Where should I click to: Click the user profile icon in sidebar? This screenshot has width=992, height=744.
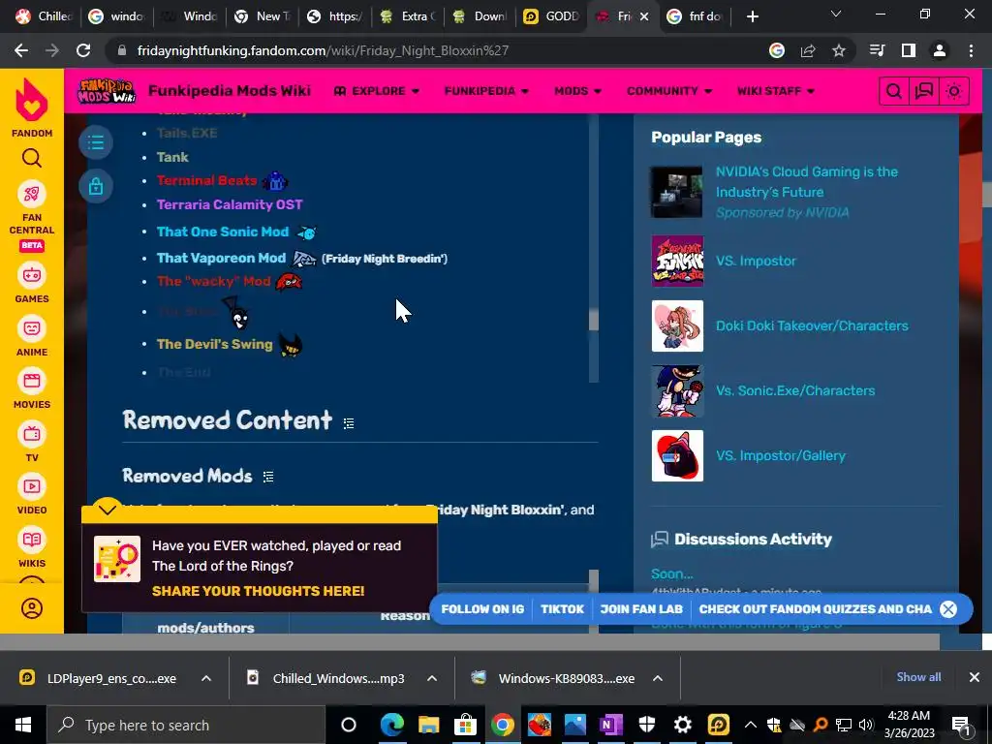32,608
